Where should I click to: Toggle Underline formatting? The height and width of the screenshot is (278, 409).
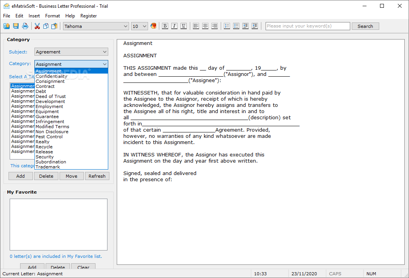[x=184, y=26]
